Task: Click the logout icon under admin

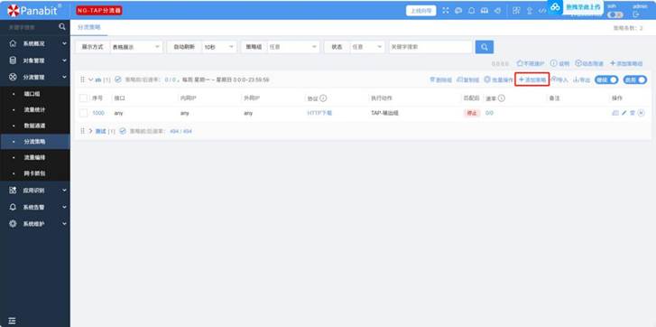Action: click(636, 14)
